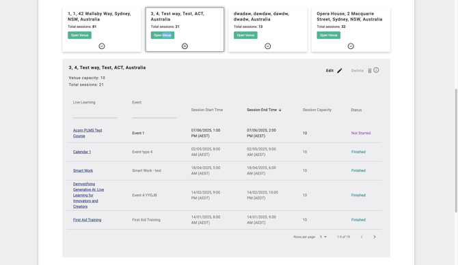458x265 pixels.
Task: Click Total sessions: 81 text
Action: pos(82,27)
